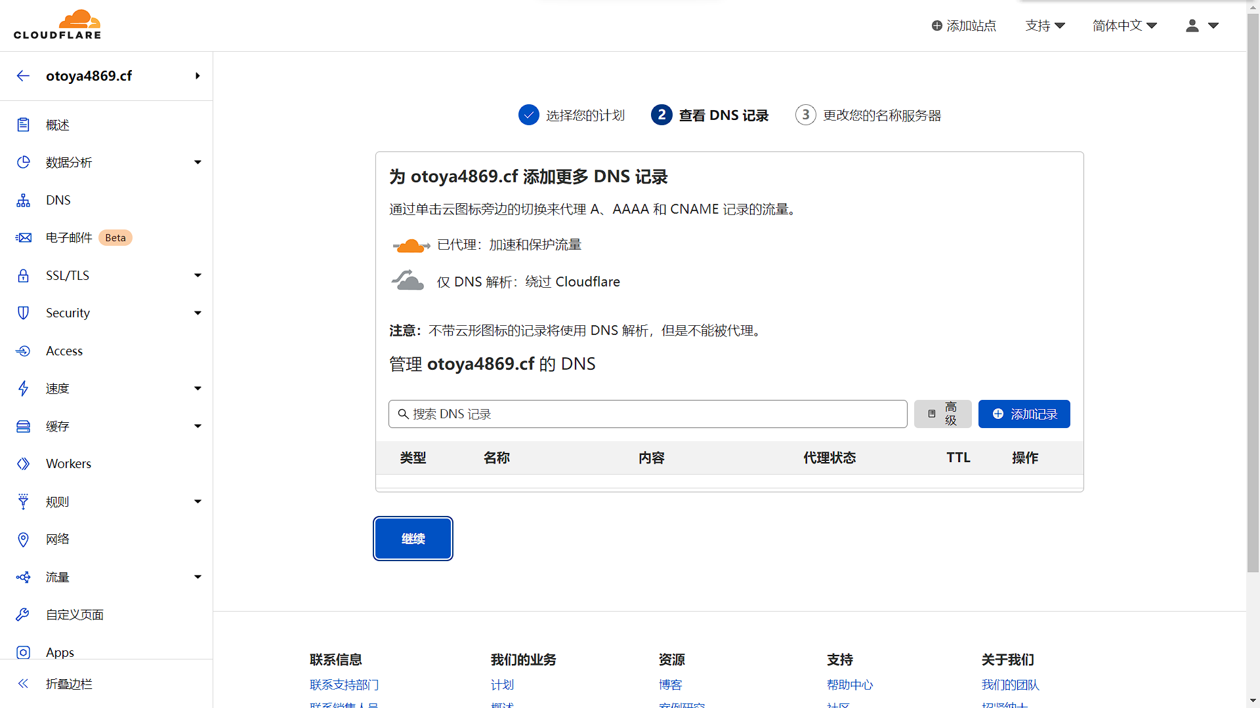Open the 简体中文 language dropdown
1260x708 pixels.
point(1125,26)
